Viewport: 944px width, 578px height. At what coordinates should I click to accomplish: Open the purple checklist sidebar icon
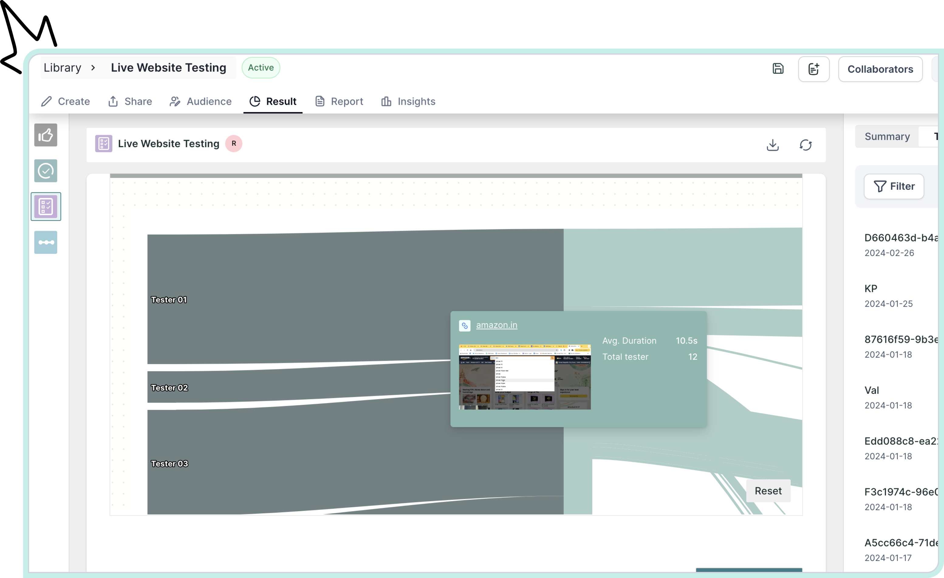[46, 206]
